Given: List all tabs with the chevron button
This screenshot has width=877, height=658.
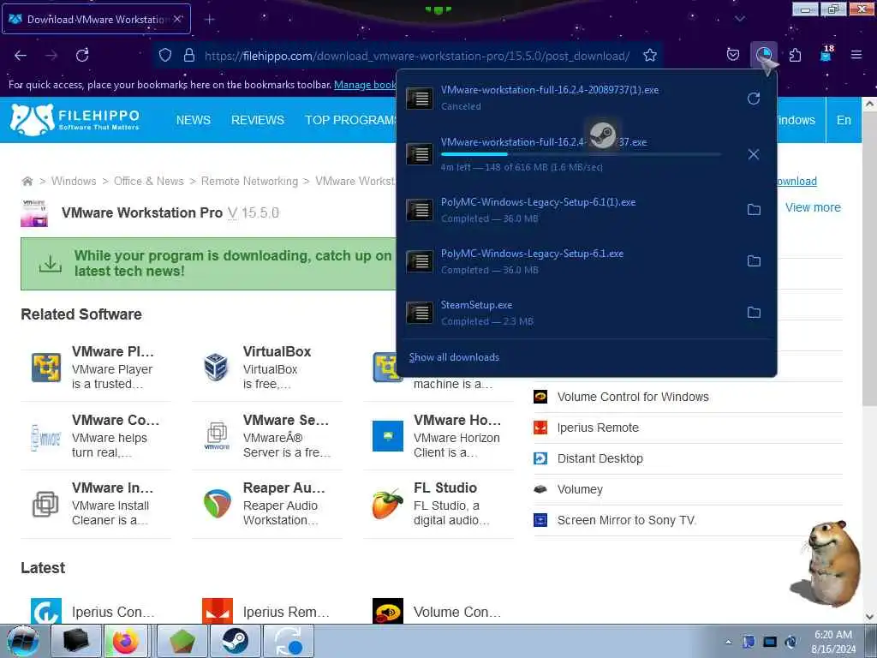Looking at the screenshot, I should pyautogui.click(x=739, y=19).
